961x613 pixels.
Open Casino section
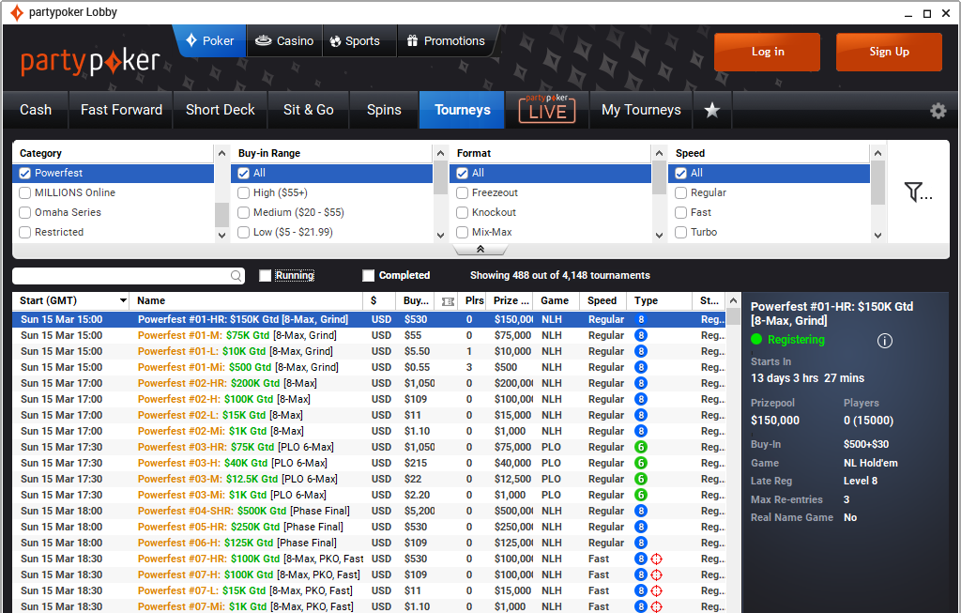[x=284, y=41]
